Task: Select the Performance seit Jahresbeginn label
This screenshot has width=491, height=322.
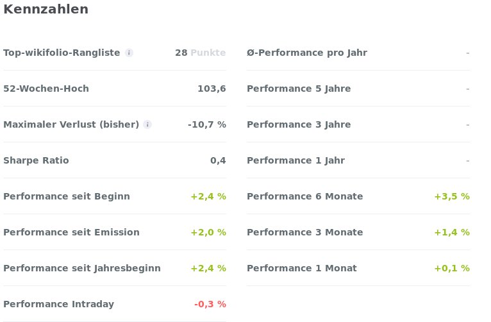Action: [82, 268]
